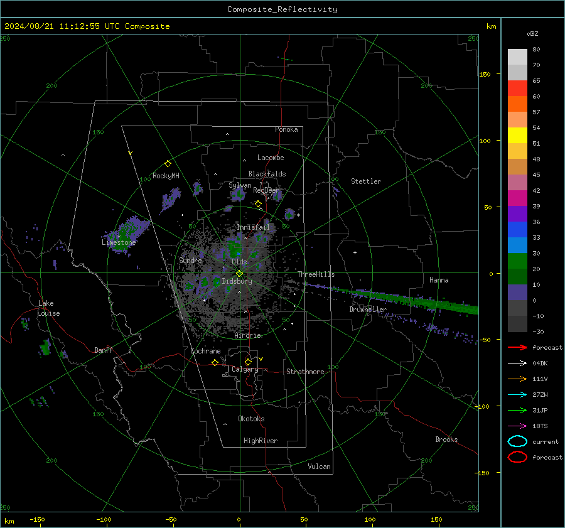Screen dimensions: 565x528
Task: Click the ThreeHills city label
Action: [x=316, y=274]
